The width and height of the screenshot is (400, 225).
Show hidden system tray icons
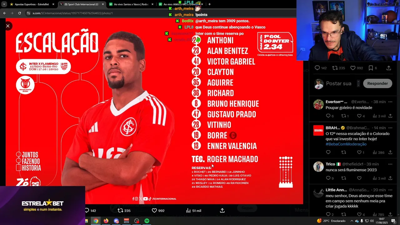click(352, 221)
